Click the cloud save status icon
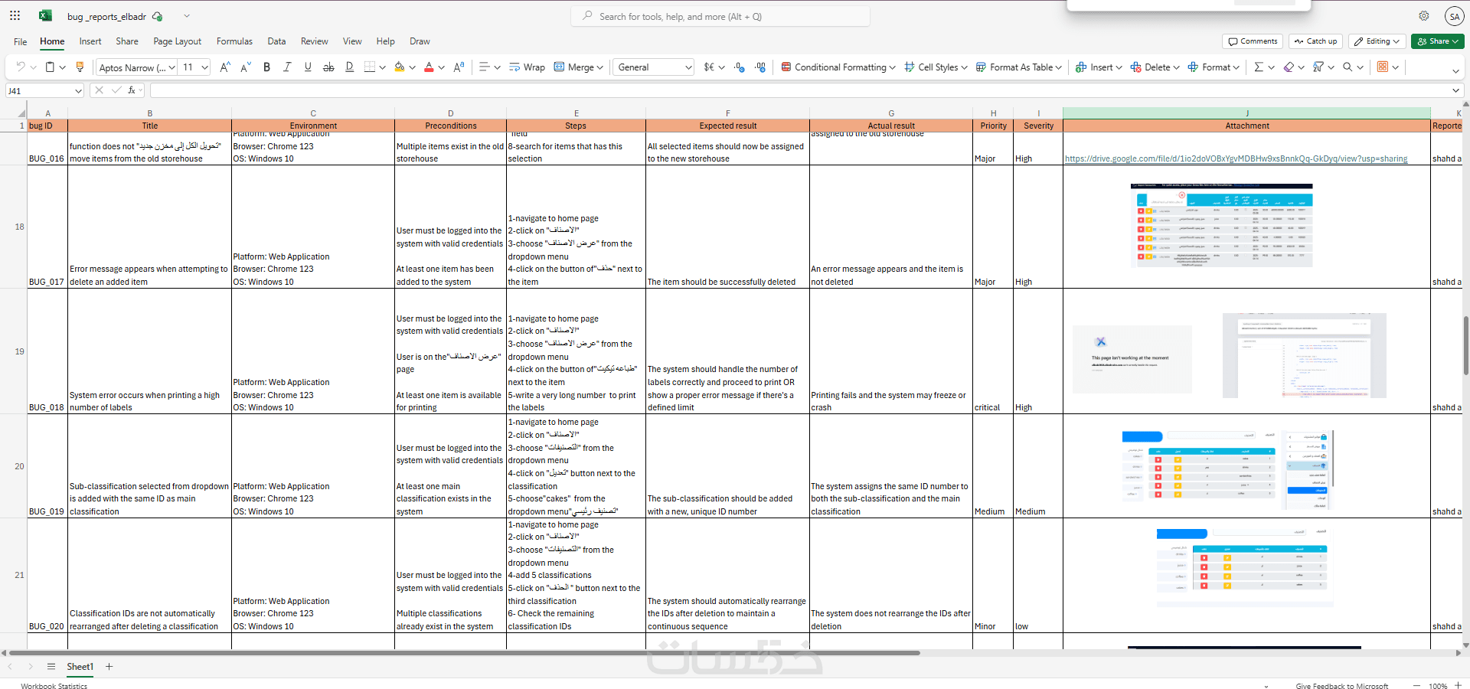Screen dimensions: 1470x689 (x=158, y=16)
